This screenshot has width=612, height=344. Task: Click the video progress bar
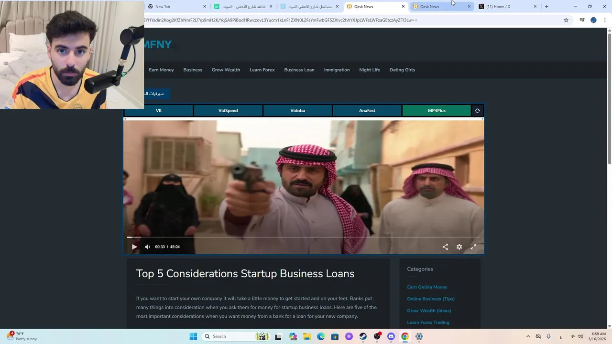click(304, 237)
